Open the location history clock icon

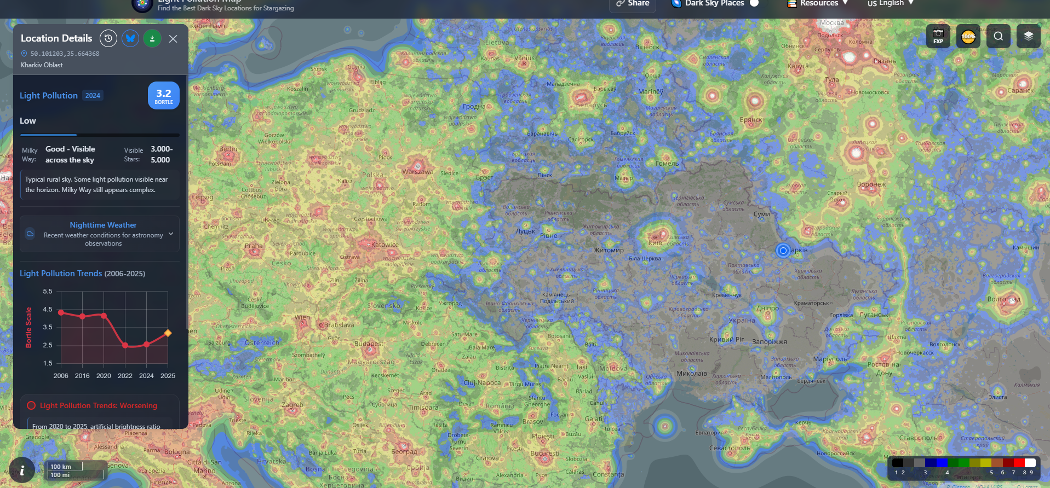[108, 38]
